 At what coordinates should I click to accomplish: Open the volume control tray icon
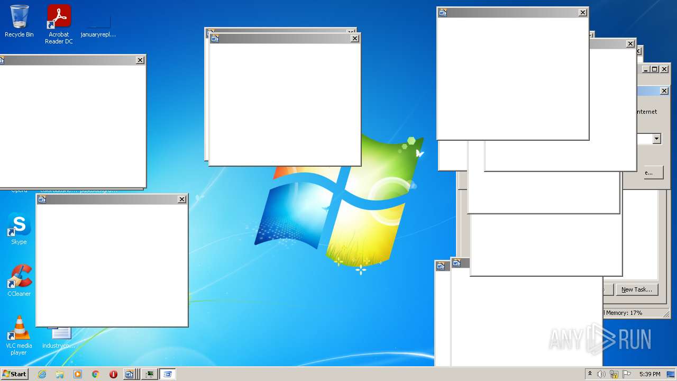[x=601, y=374]
